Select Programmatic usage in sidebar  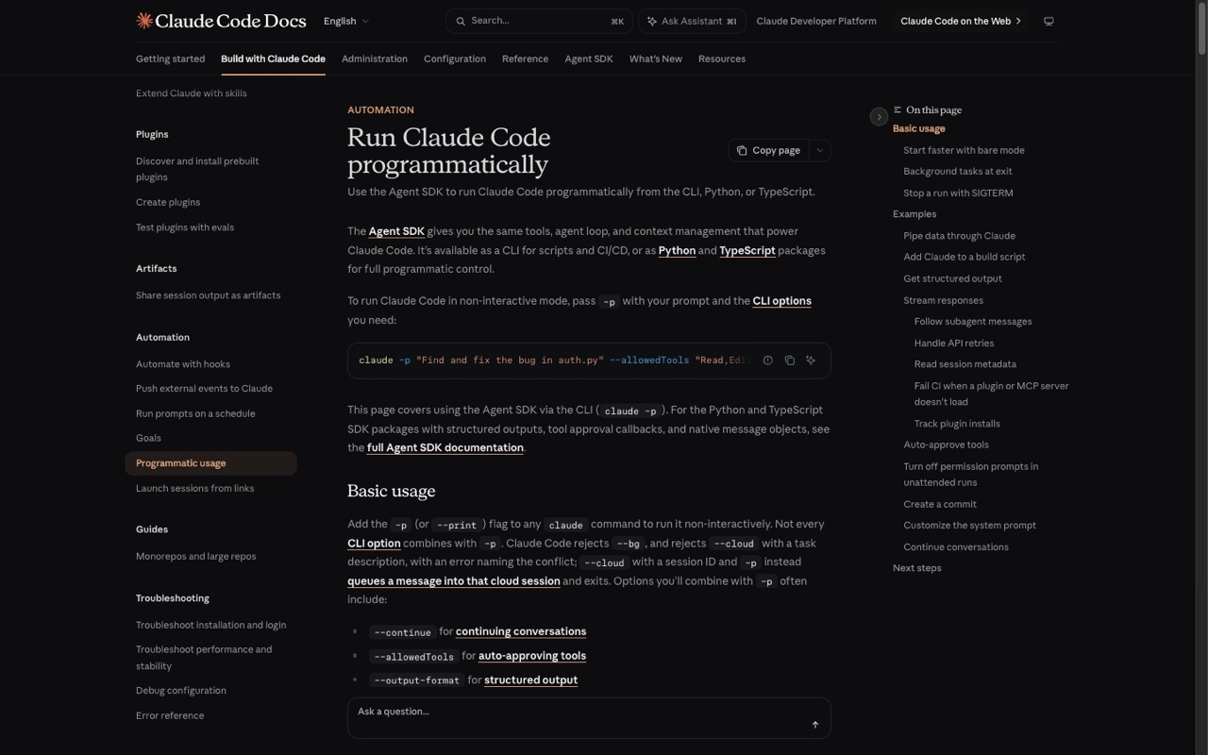click(x=210, y=463)
